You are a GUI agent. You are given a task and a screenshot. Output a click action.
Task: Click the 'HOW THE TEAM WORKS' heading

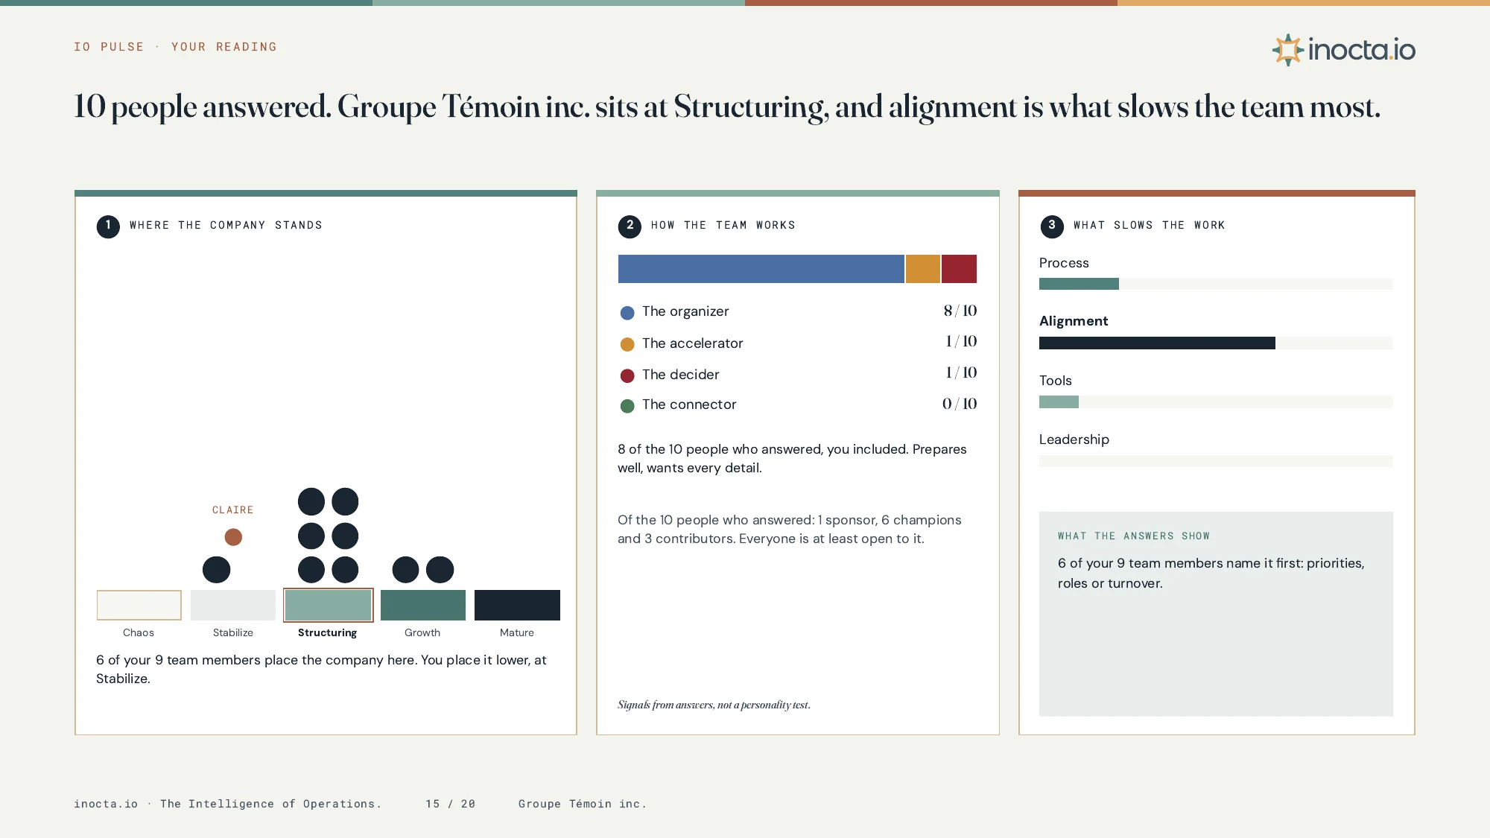(x=723, y=225)
